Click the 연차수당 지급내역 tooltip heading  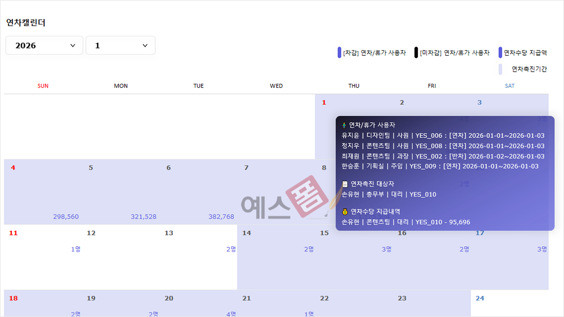pos(376,212)
